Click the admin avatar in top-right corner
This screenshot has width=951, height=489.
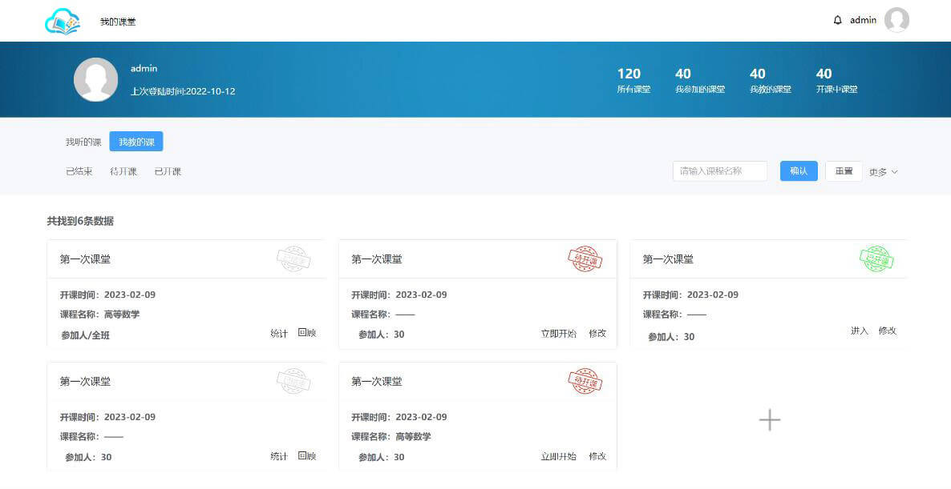[x=896, y=20]
